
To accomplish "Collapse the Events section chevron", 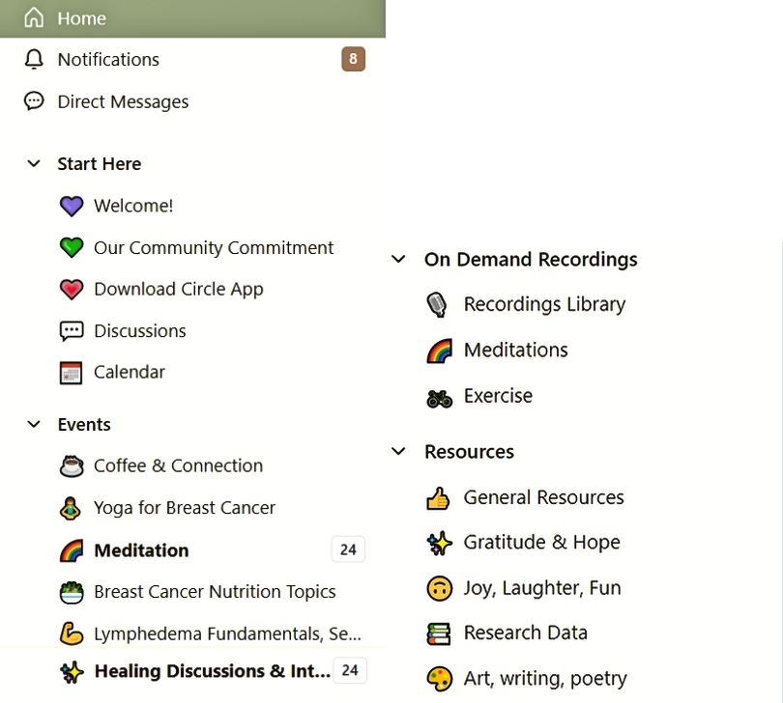I will [x=34, y=425].
